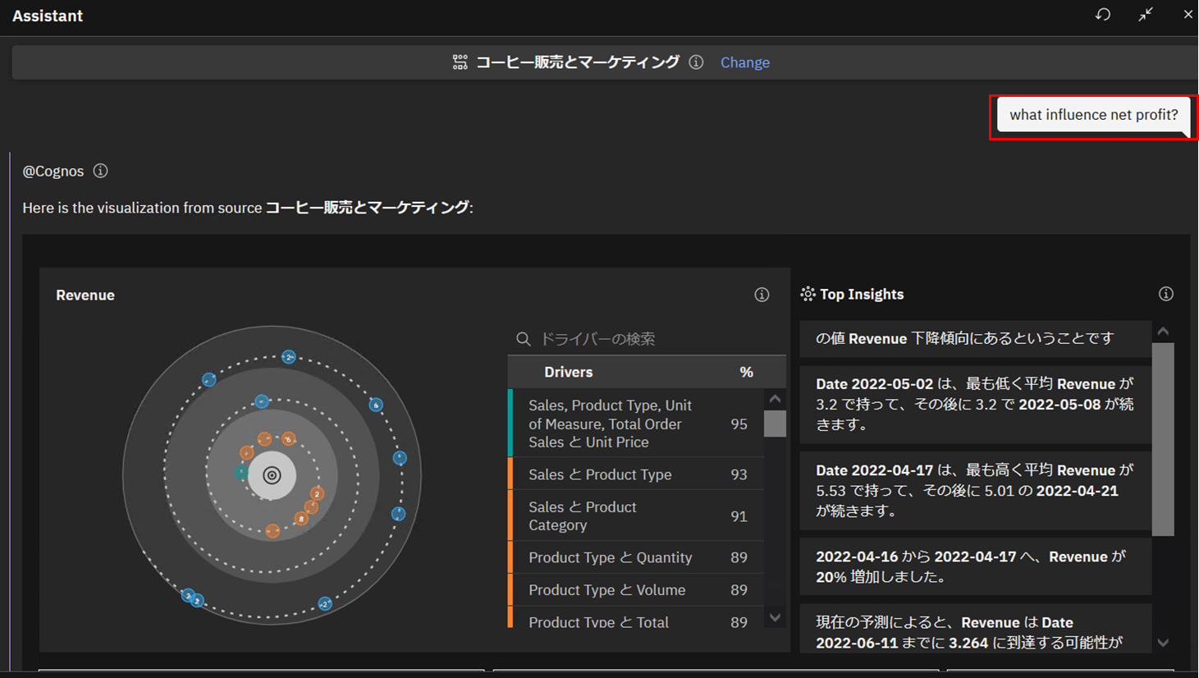Select the 'Sales と Product Category' driver row
The width and height of the screenshot is (1199, 678).
[636, 515]
